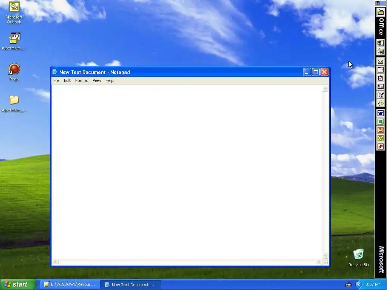387x290 pixels.
Task: Click inside the Notepad text area
Action: 187,172
